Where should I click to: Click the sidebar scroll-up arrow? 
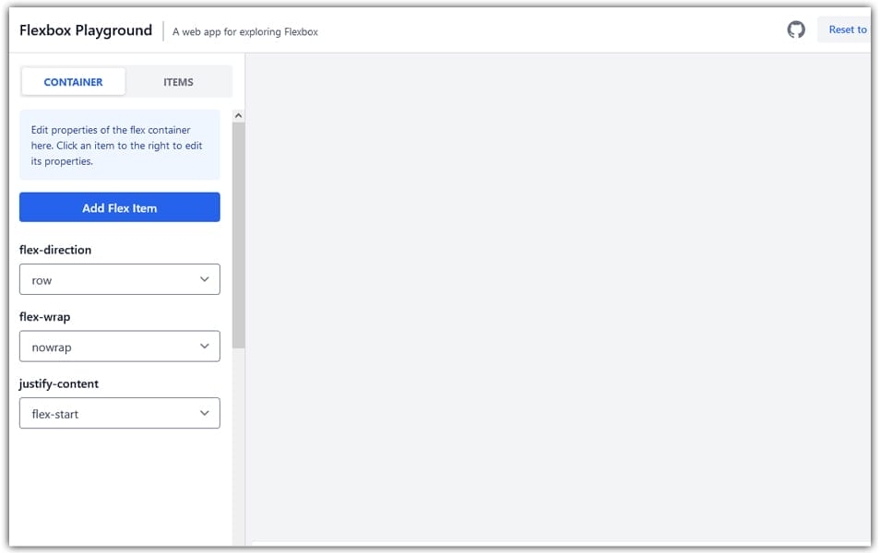pyautogui.click(x=238, y=116)
